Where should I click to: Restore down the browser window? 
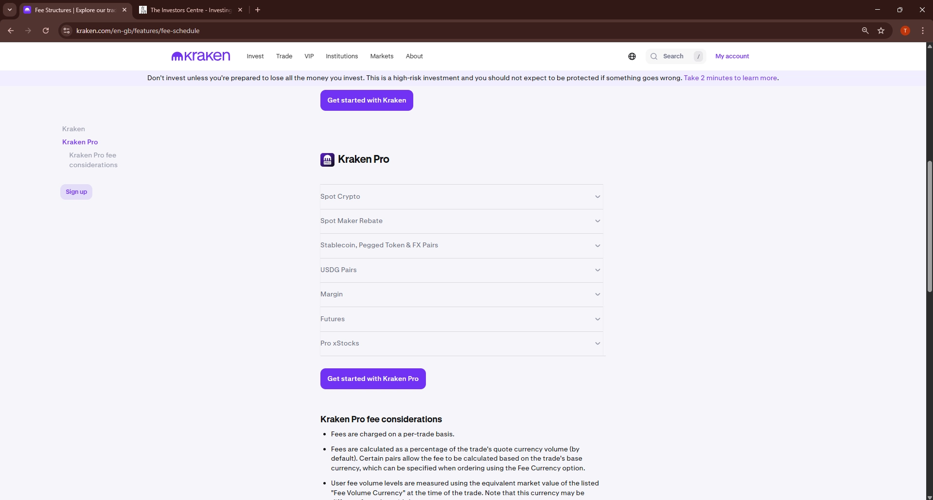900,10
